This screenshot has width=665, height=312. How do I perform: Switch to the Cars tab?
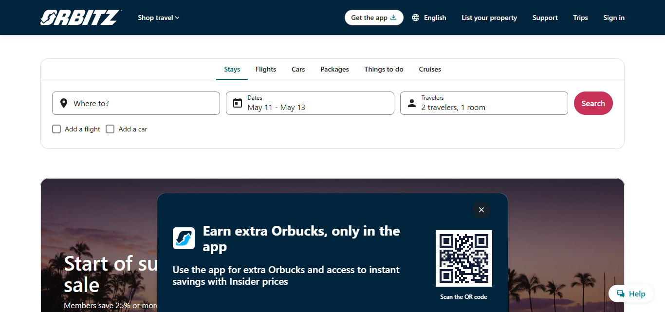[x=298, y=69]
